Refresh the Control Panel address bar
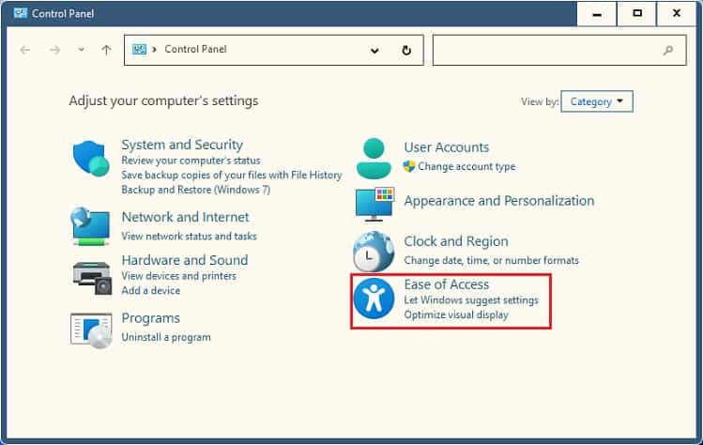This screenshot has height=445, width=703. tap(406, 51)
